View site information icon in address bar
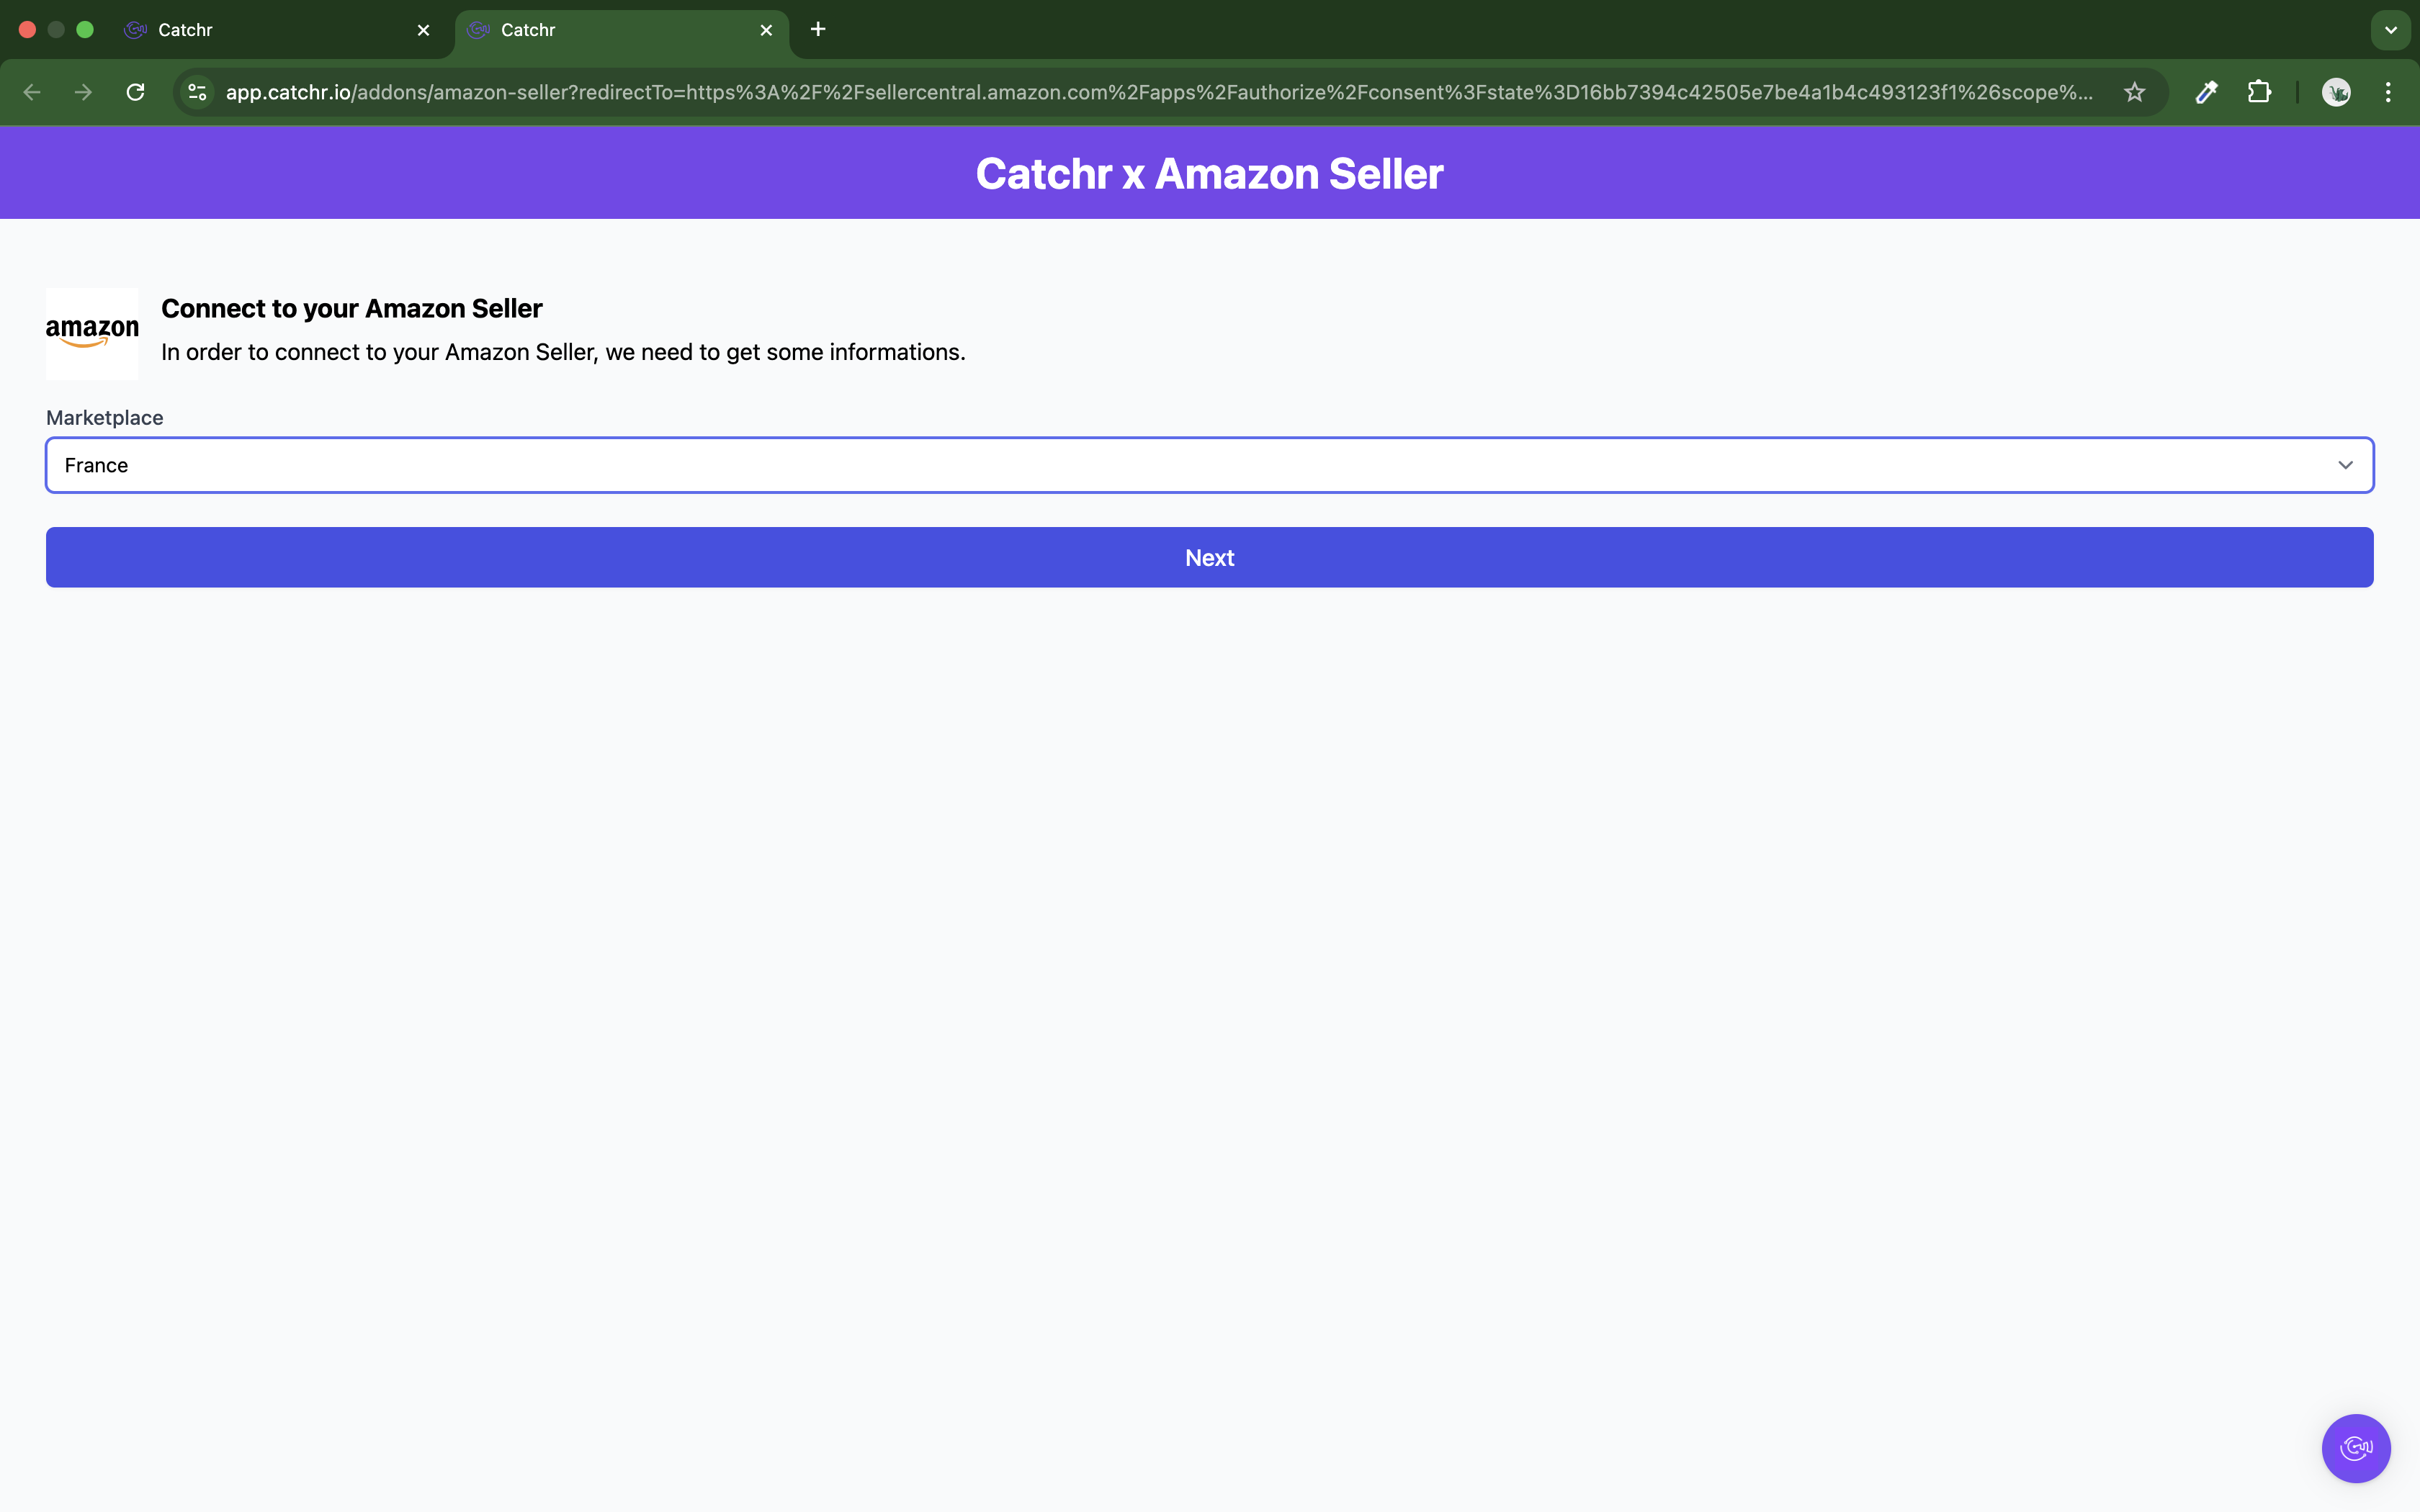Screen dimensions: 2420x1512 198,92
